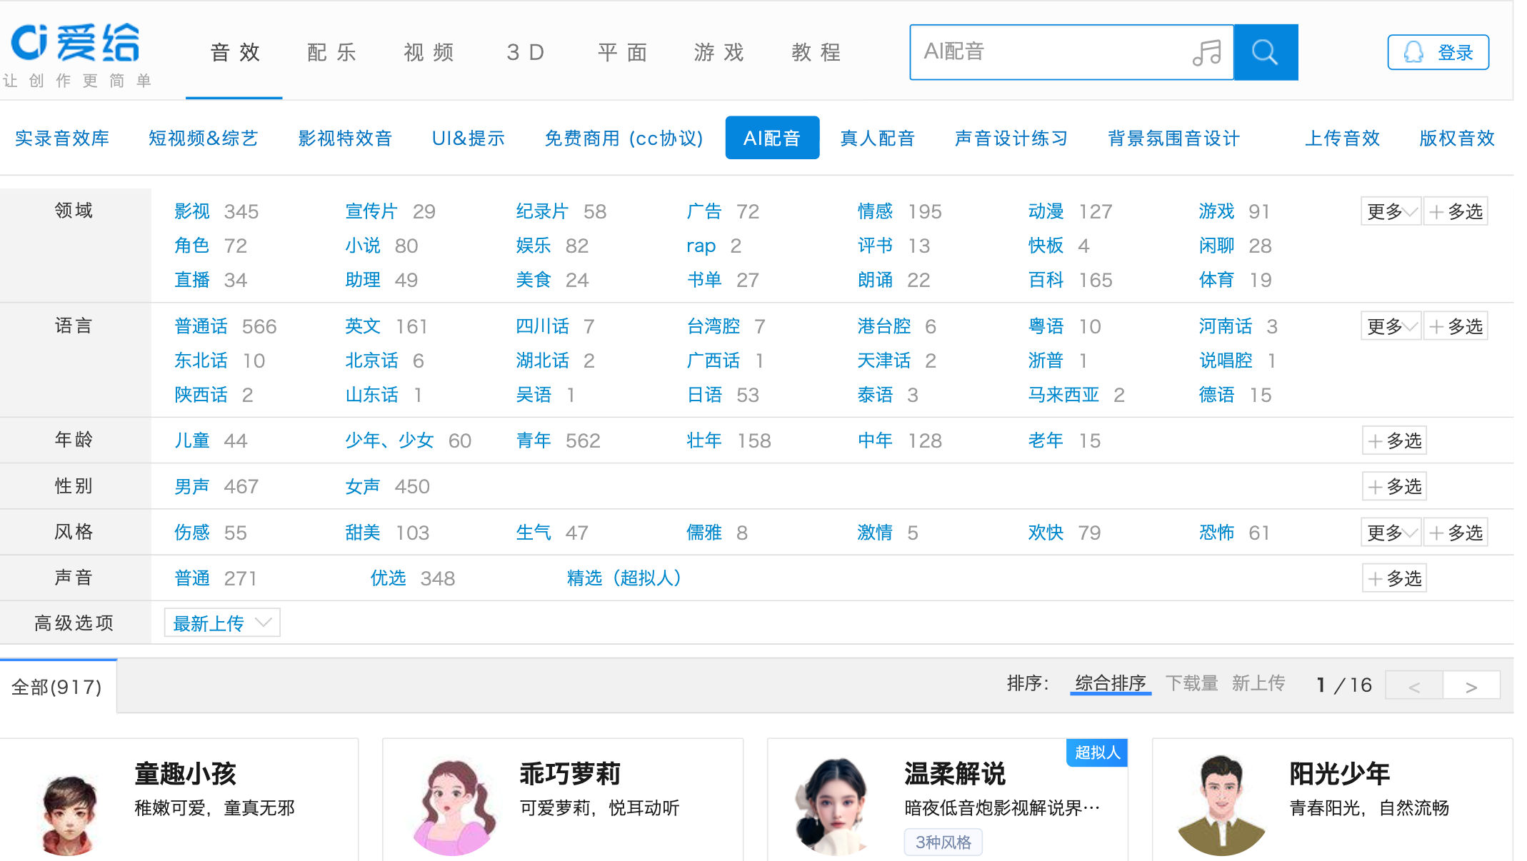Filter by 动漫 domain

[x=1046, y=211]
